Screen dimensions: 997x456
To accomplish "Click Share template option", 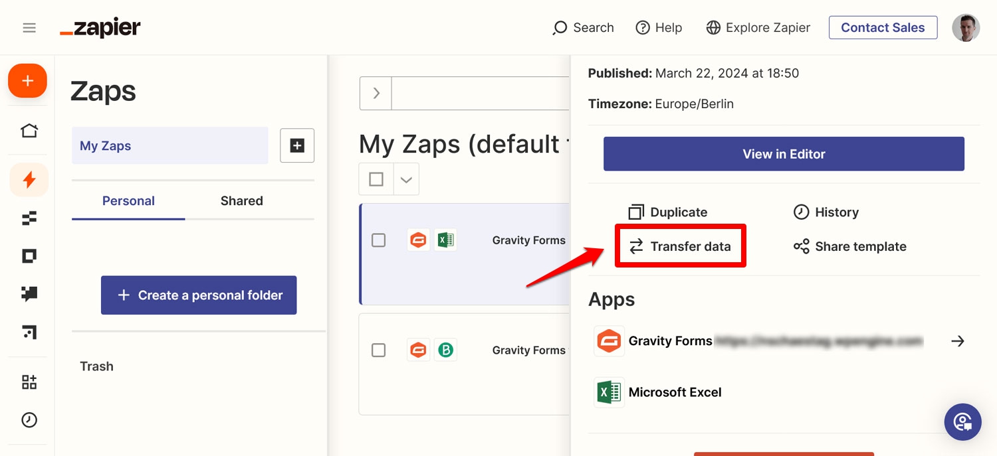I will pos(849,246).
